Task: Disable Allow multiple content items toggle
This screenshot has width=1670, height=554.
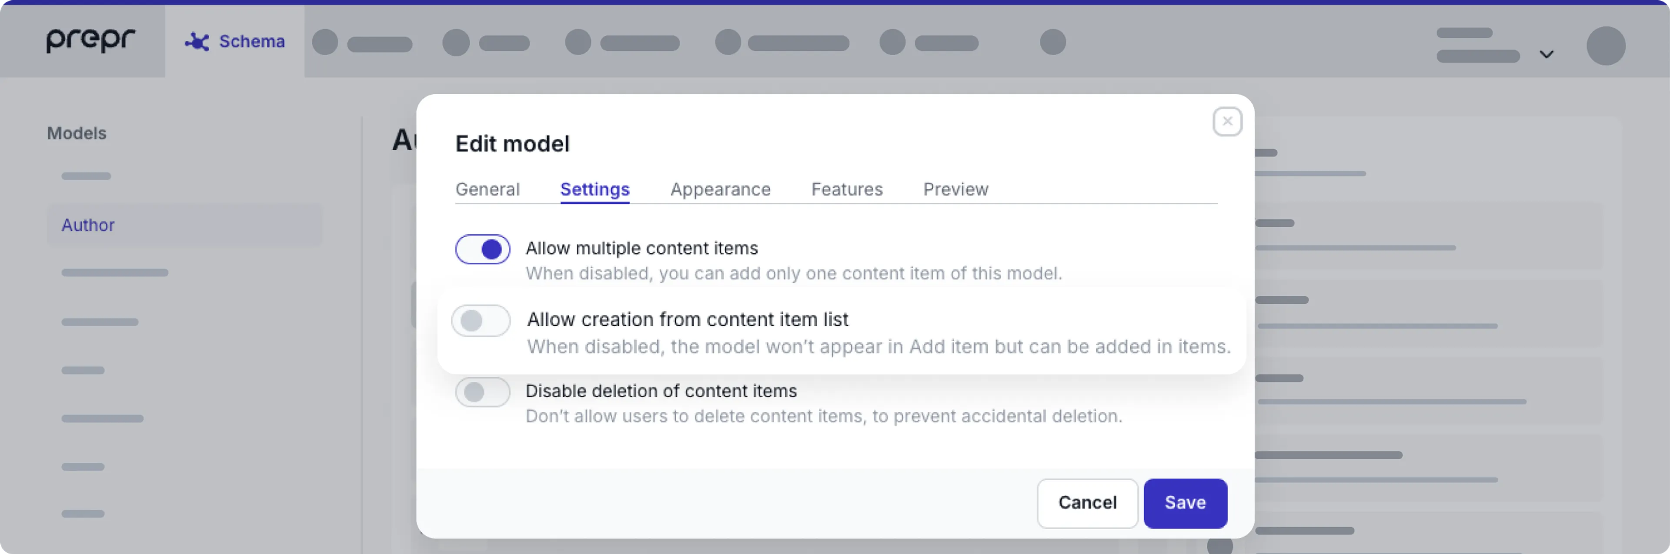Action: 482,249
